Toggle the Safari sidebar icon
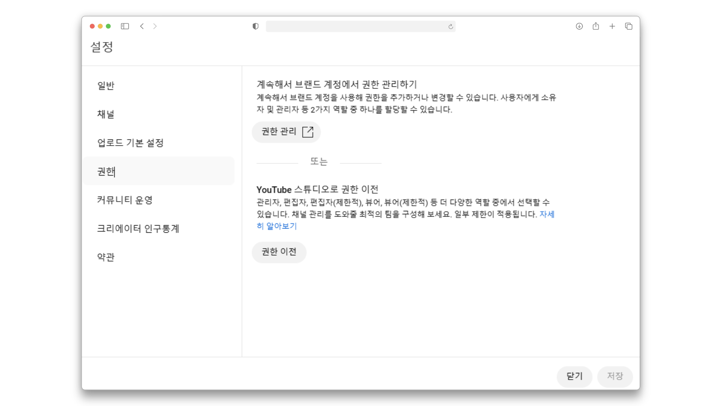This screenshot has width=722, height=406. click(125, 26)
